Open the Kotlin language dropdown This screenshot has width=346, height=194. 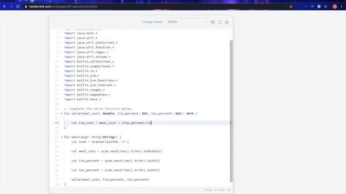pyautogui.click(x=187, y=22)
